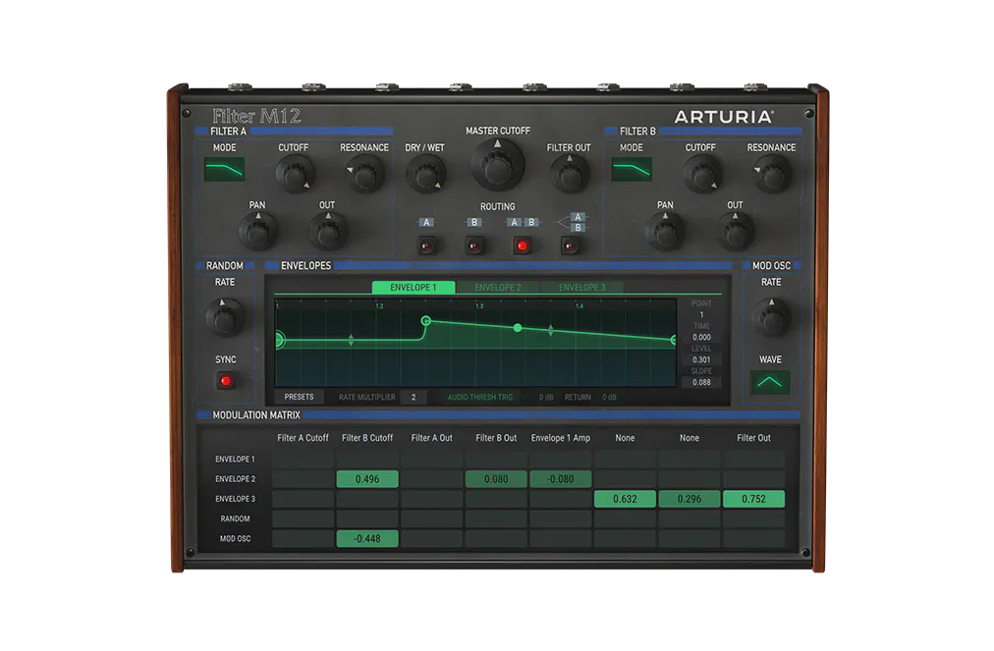994x651 pixels.
Task: Open the envelope Presets button
Action: [x=299, y=397]
